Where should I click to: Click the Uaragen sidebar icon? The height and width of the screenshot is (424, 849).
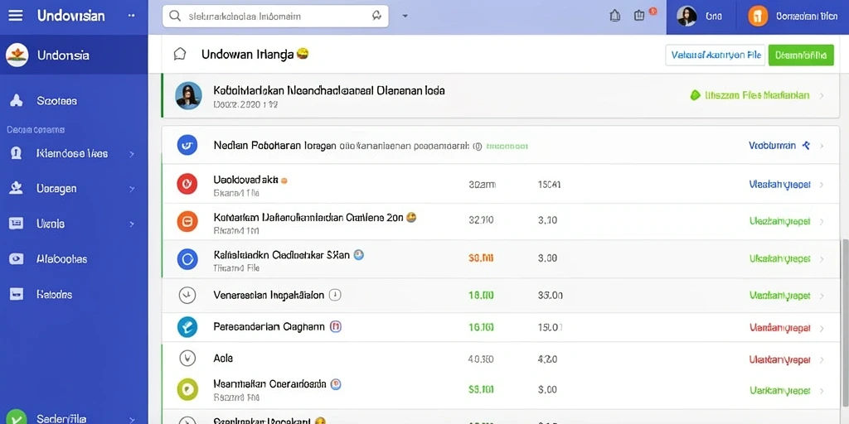(x=17, y=188)
